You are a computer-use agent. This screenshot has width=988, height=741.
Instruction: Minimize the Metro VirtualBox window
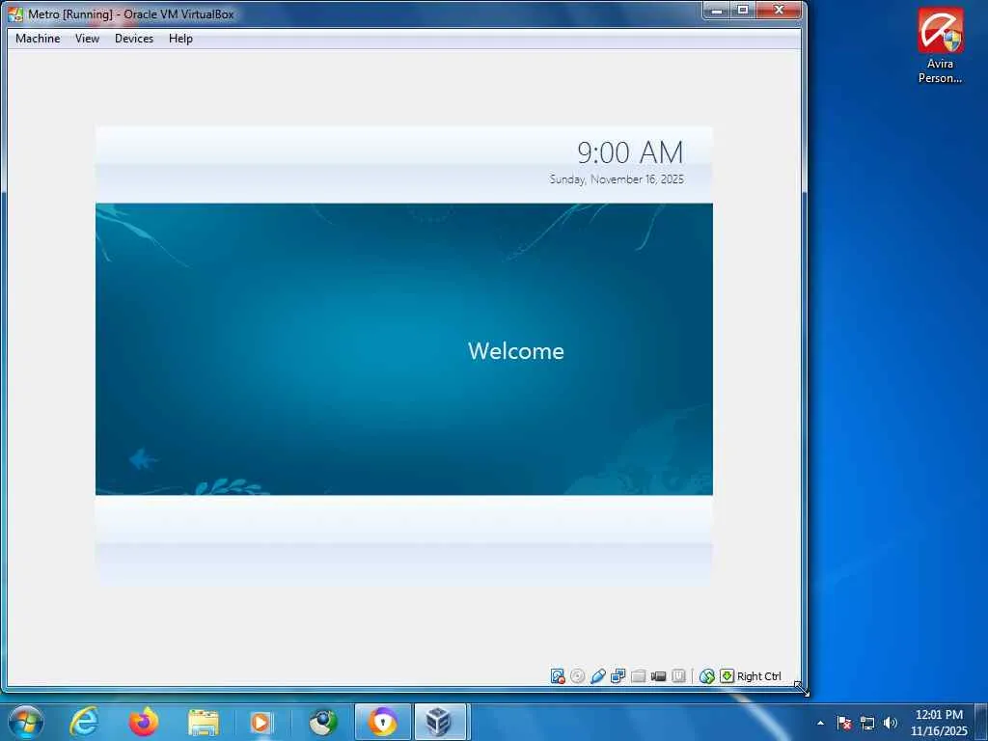point(716,10)
